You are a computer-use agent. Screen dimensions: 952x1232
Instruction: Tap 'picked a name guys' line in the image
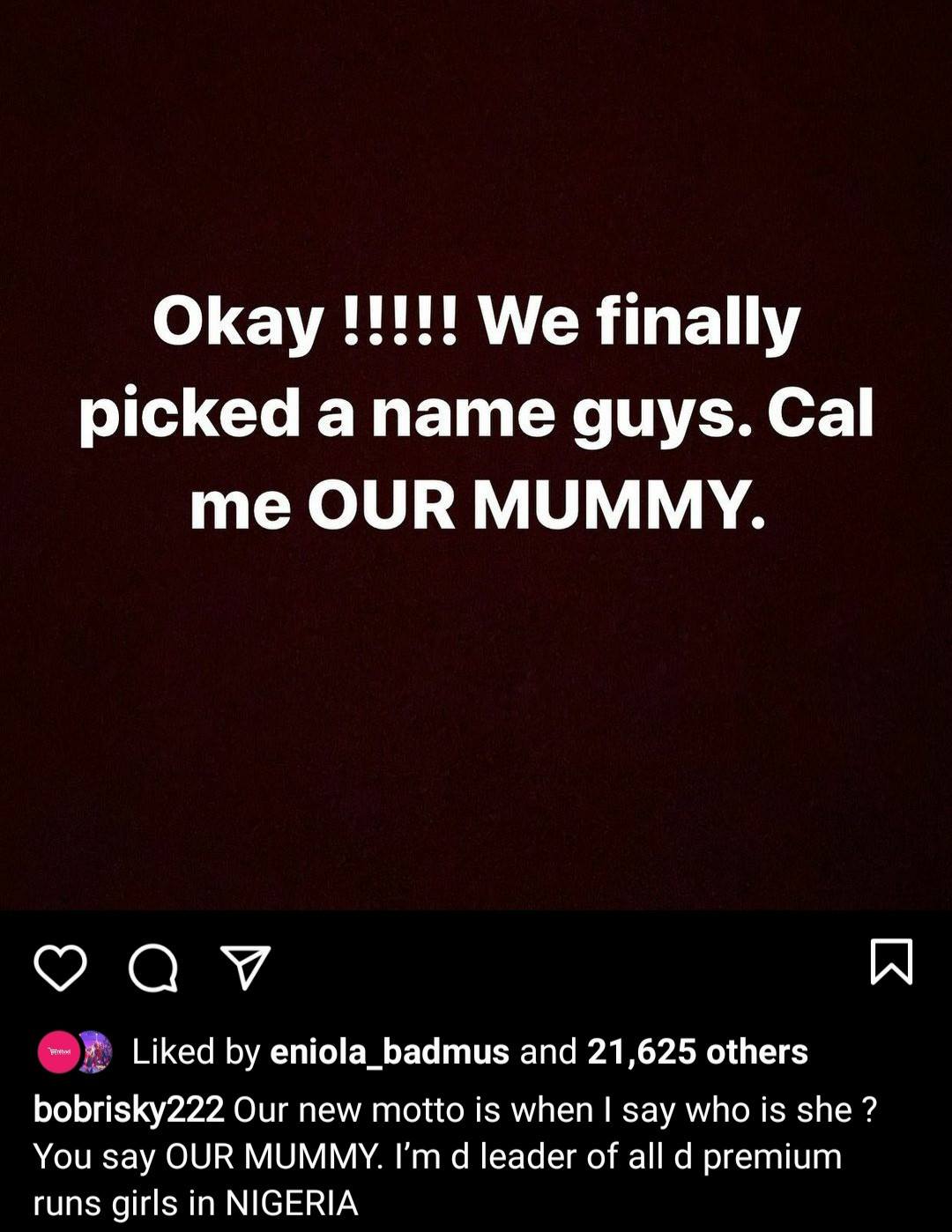point(415,412)
